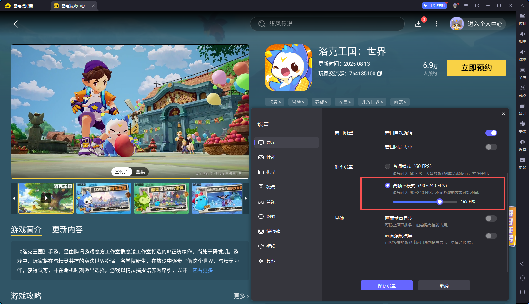
Task: Switch to 游戏简介 tab
Action: coord(26,229)
